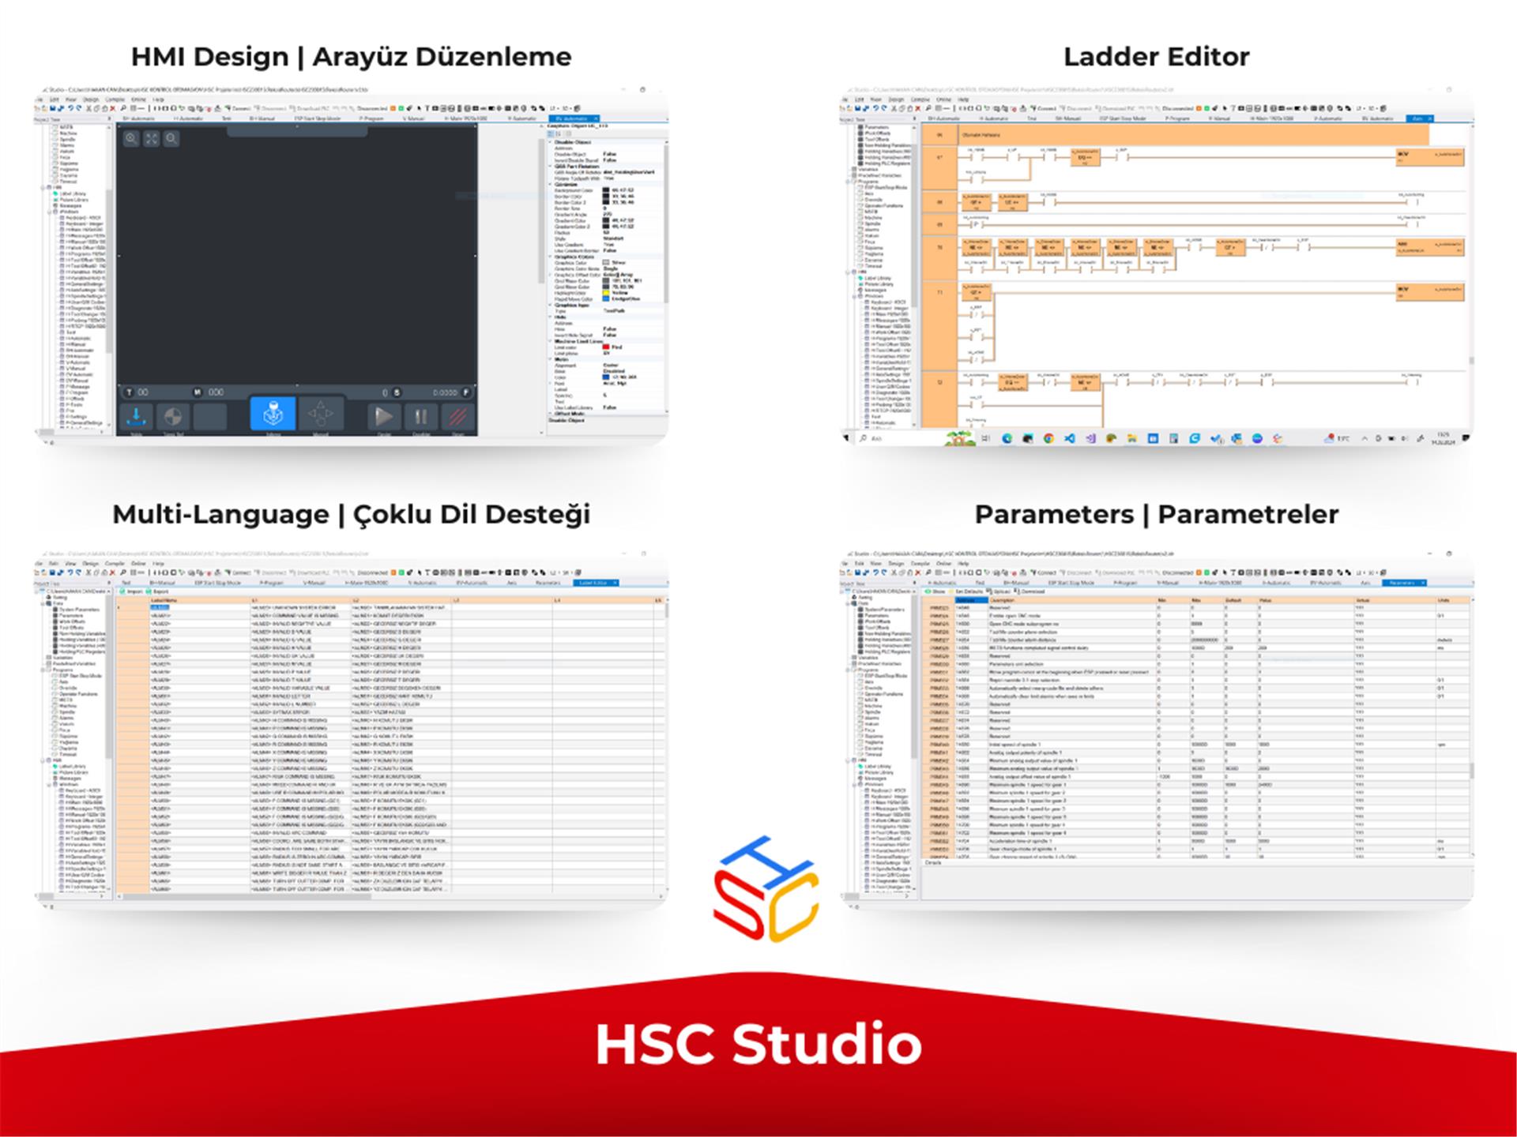
Task: Select highlighted blue joystick button in HMI preview
Action: [273, 414]
